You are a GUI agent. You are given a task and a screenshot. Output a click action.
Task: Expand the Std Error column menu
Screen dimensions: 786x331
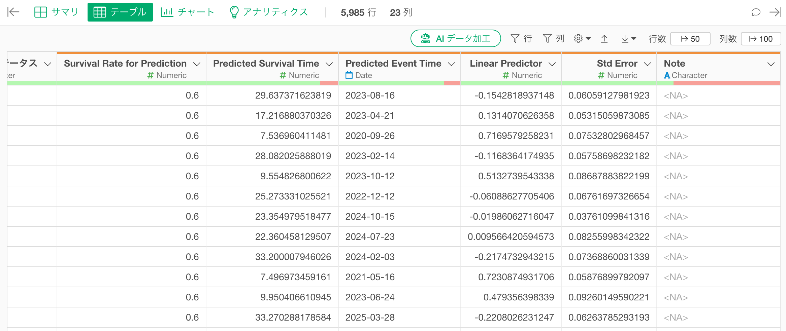click(x=647, y=64)
